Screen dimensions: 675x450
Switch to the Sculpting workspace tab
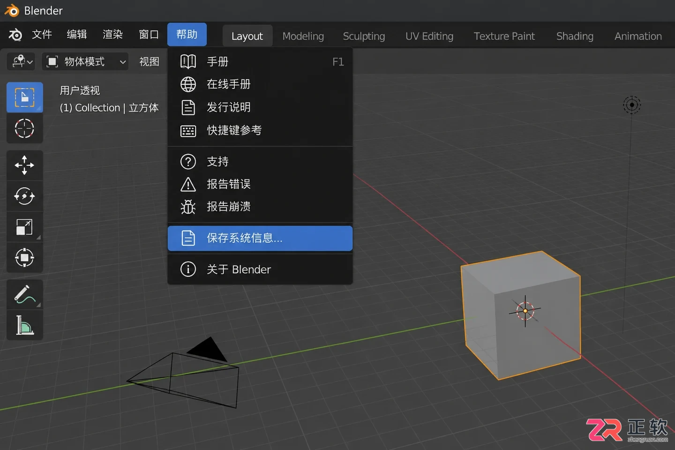click(364, 36)
